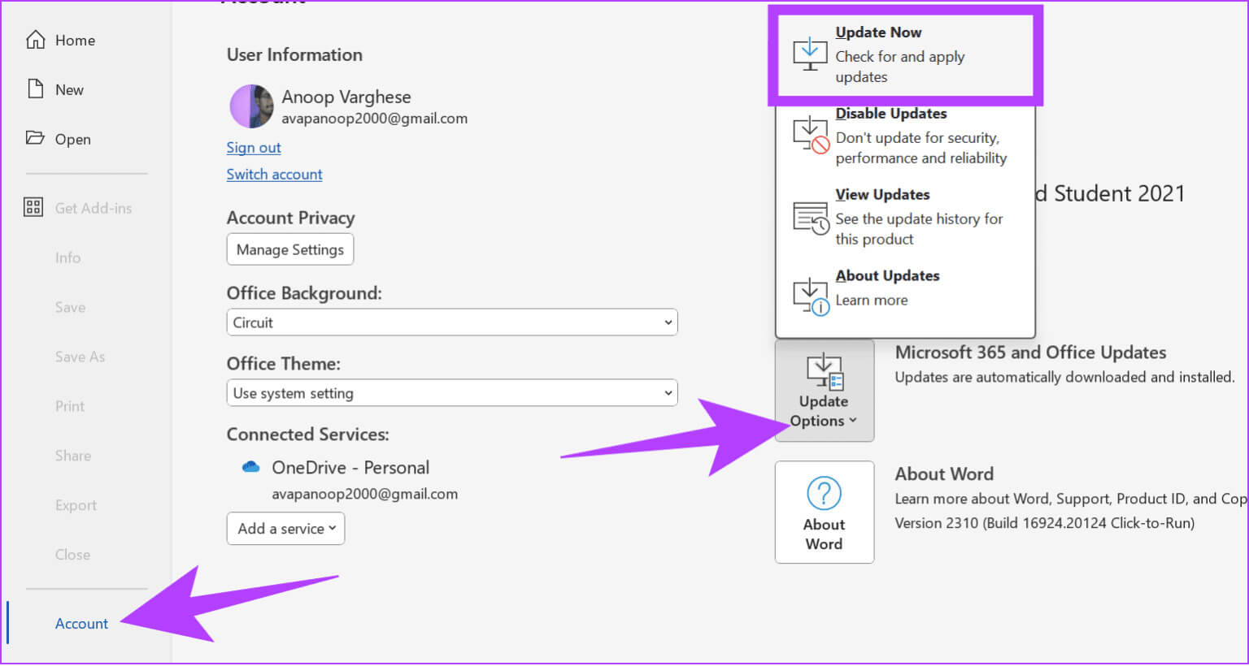Click the About Word question mark icon
Viewport: 1249px width, 666px height.
point(824,493)
